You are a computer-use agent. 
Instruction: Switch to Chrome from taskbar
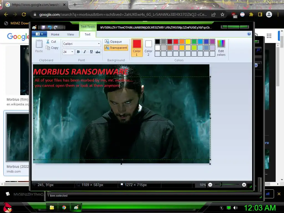[64, 207]
